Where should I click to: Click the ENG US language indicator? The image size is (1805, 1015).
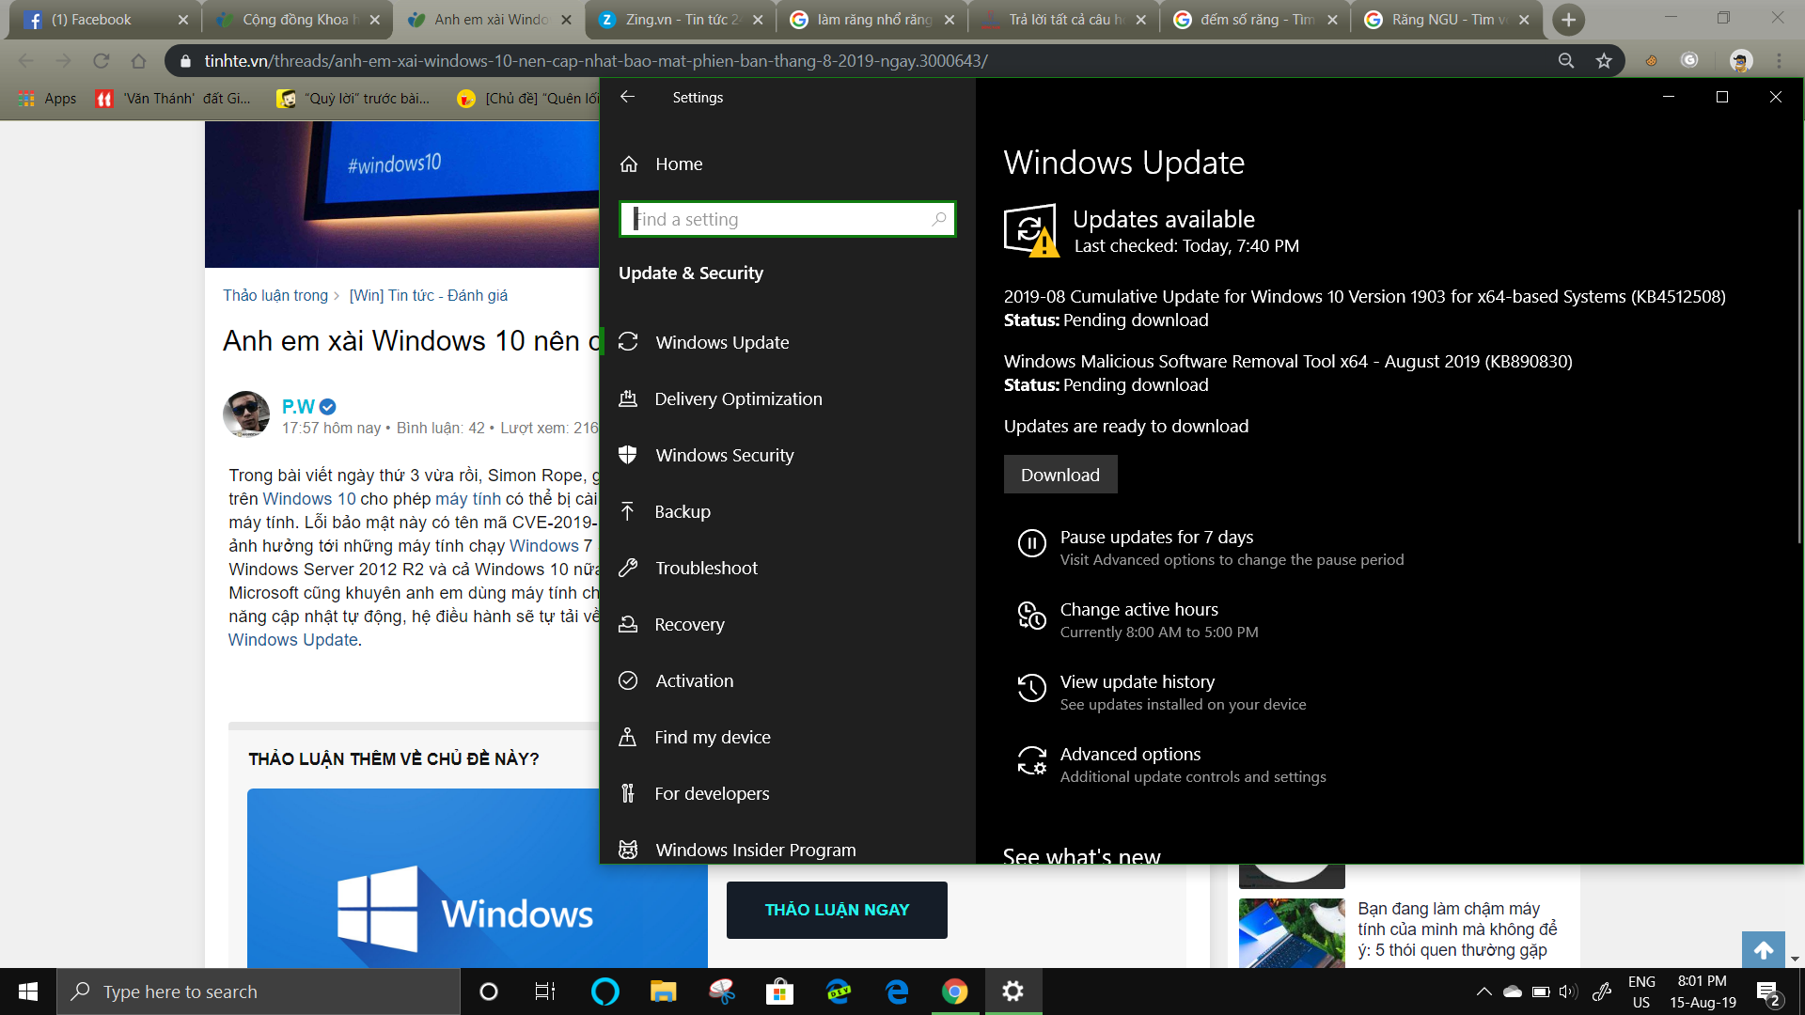point(1641,992)
